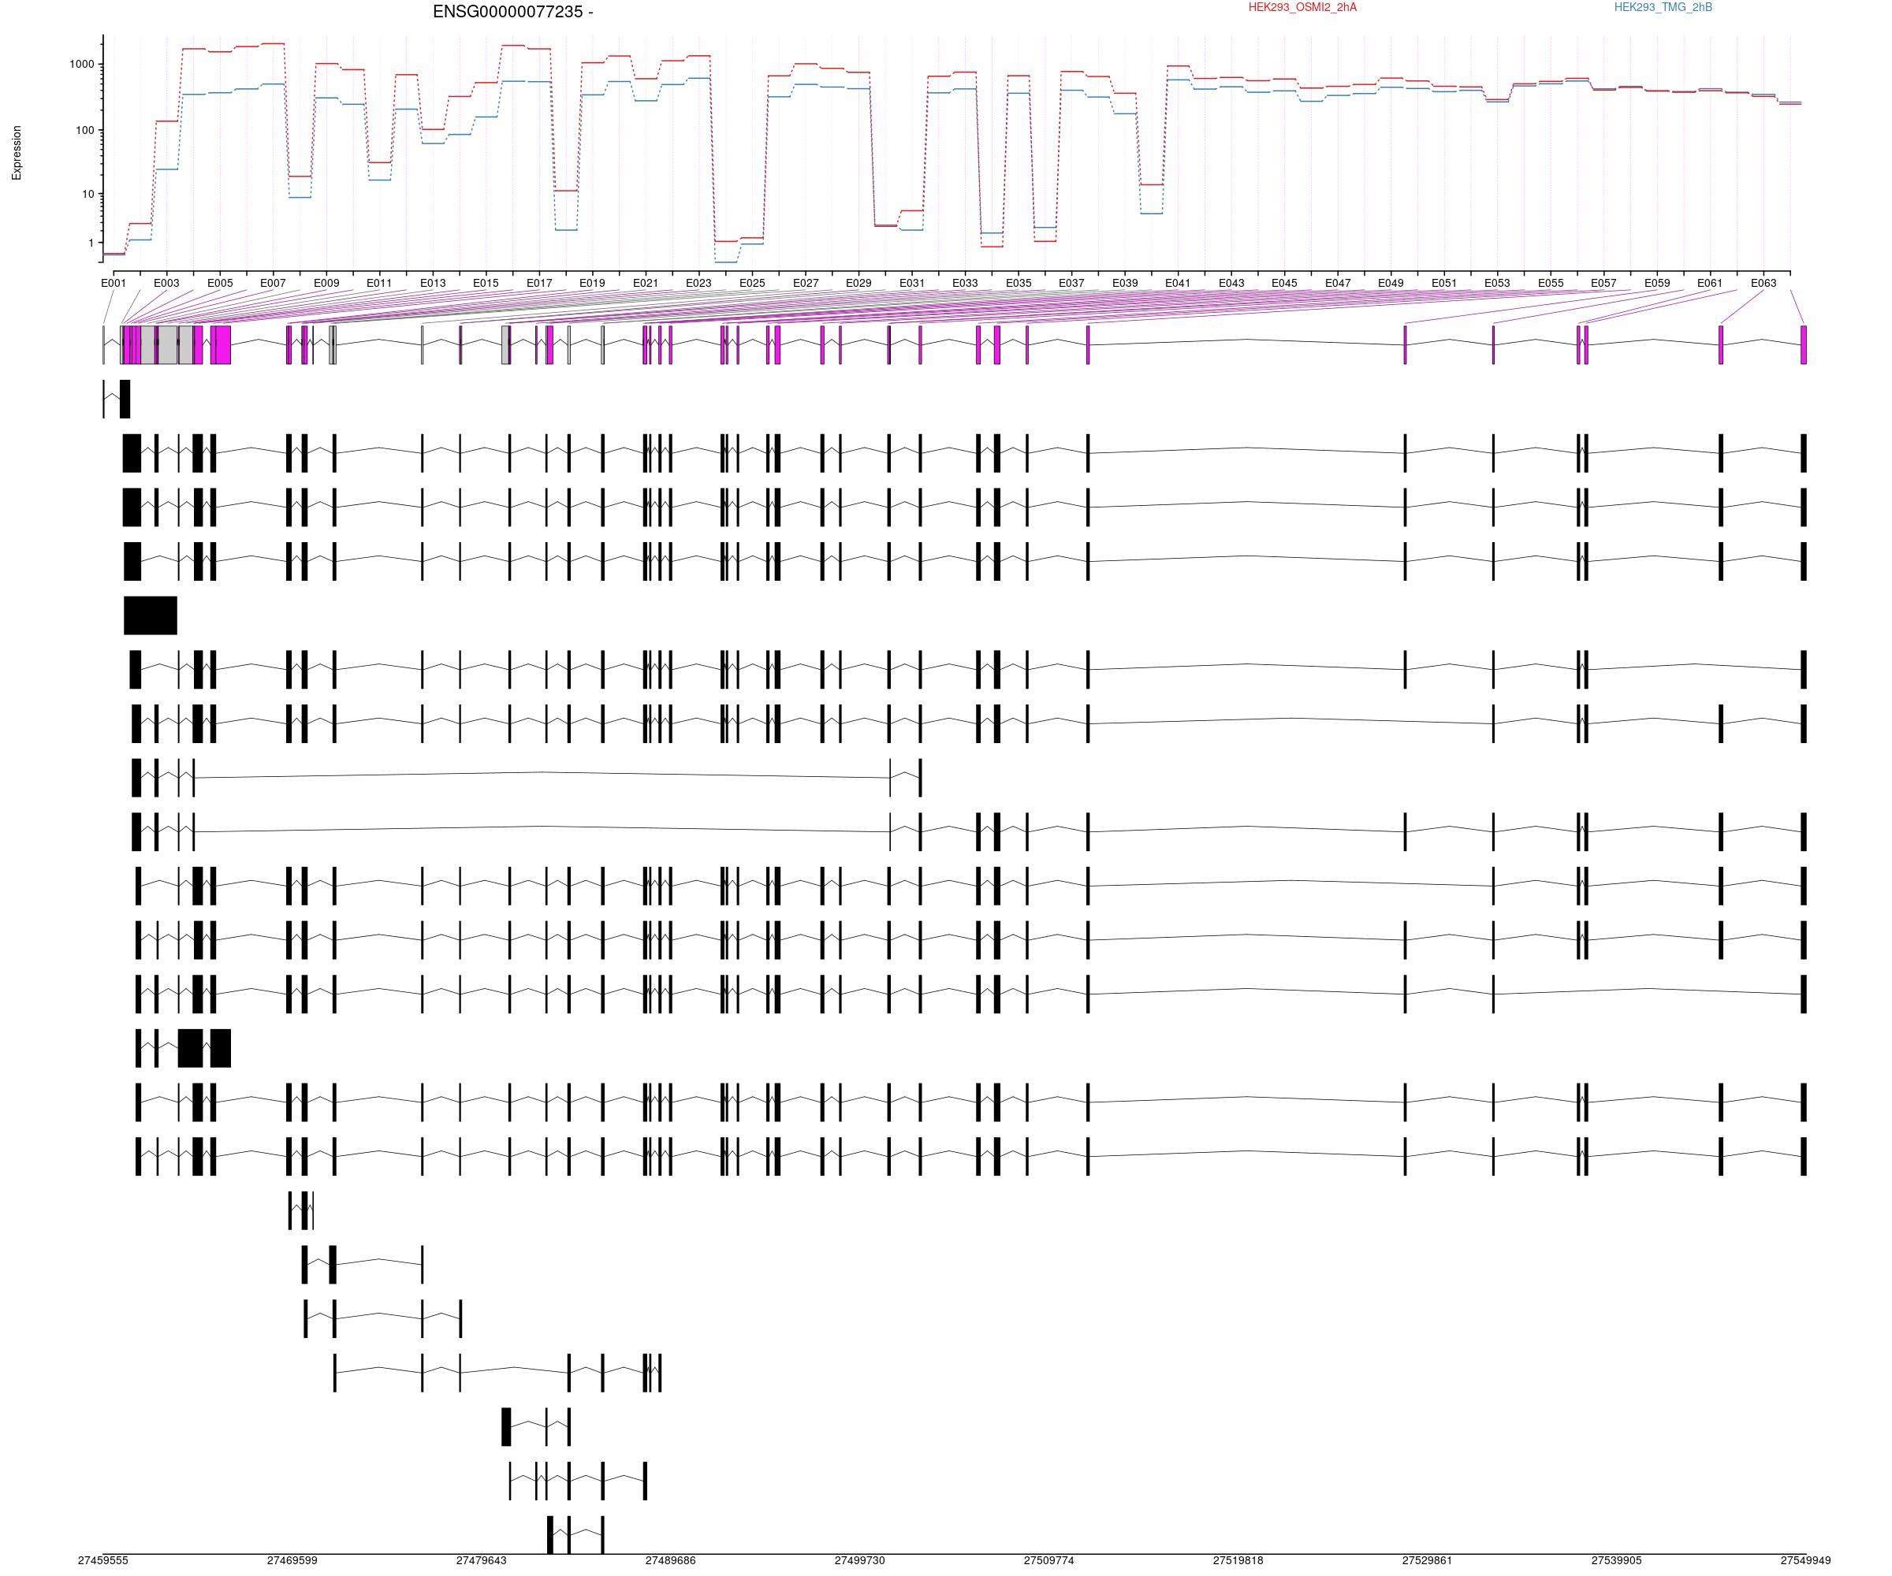Click genomic coordinate 27539905

pos(1616,1561)
